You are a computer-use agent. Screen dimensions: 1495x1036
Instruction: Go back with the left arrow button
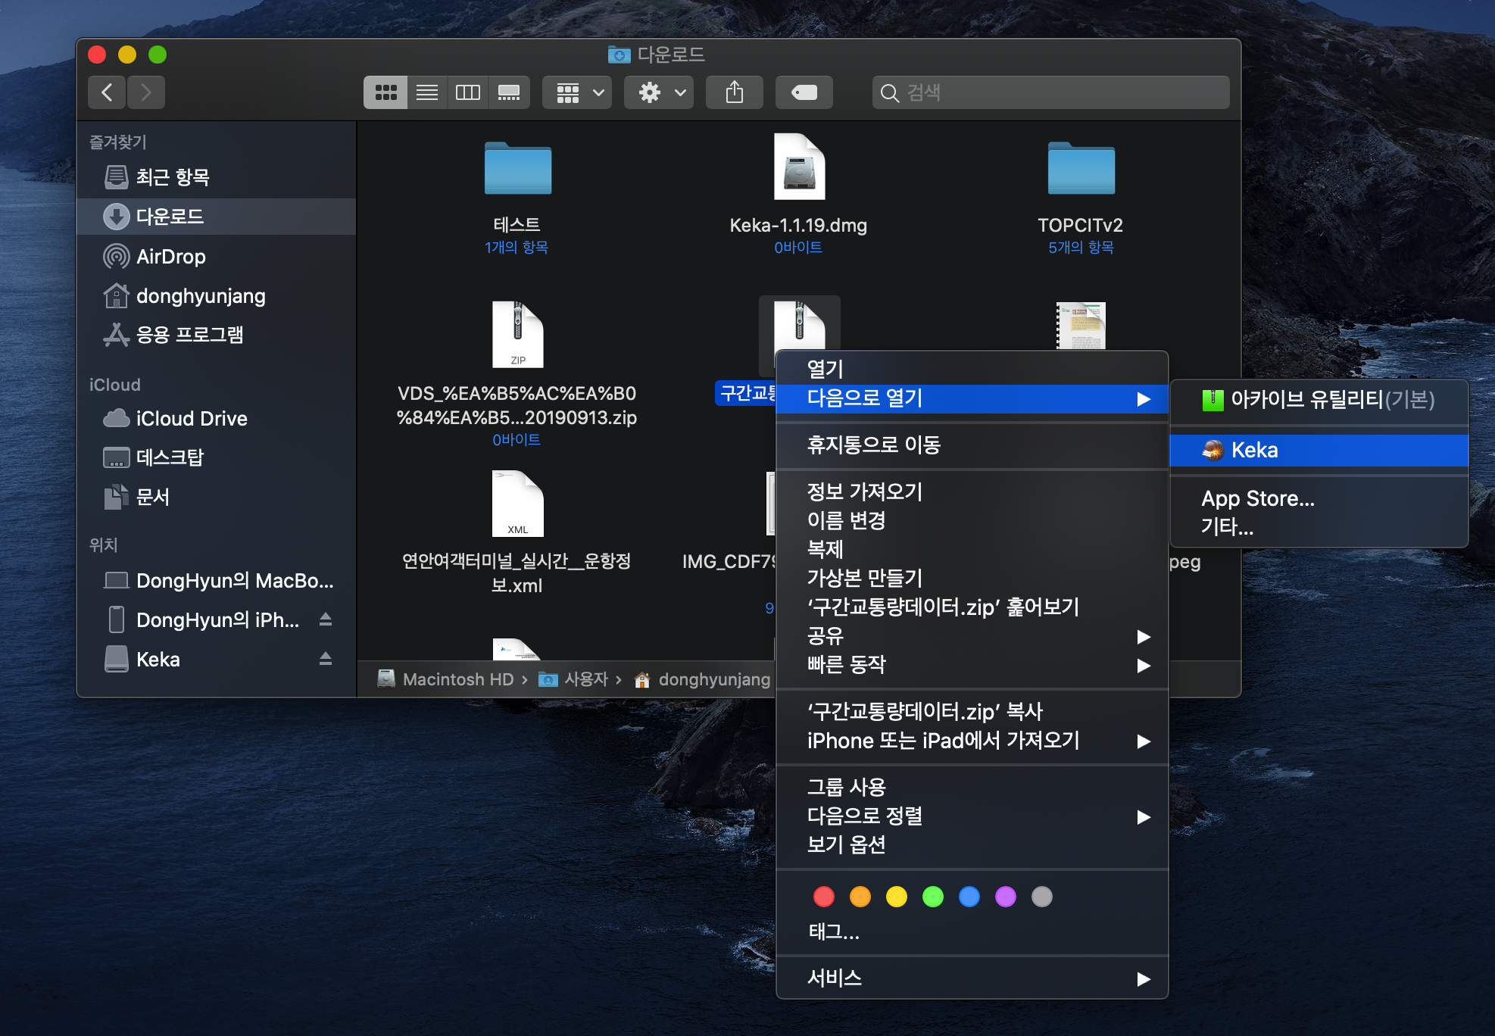click(107, 92)
